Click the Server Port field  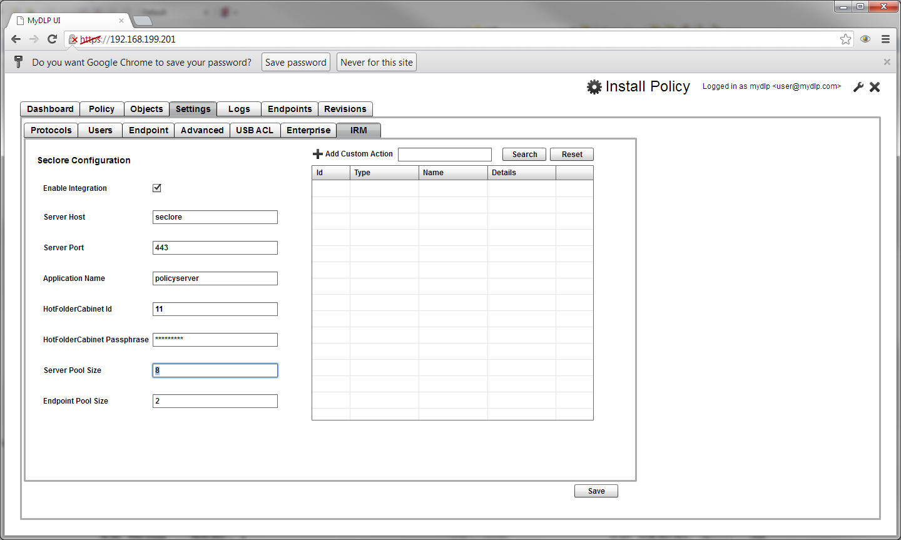pos(215,248)
